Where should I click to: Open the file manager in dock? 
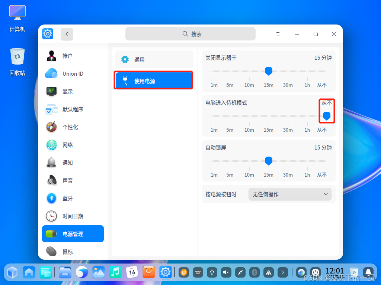coord(65,272)
